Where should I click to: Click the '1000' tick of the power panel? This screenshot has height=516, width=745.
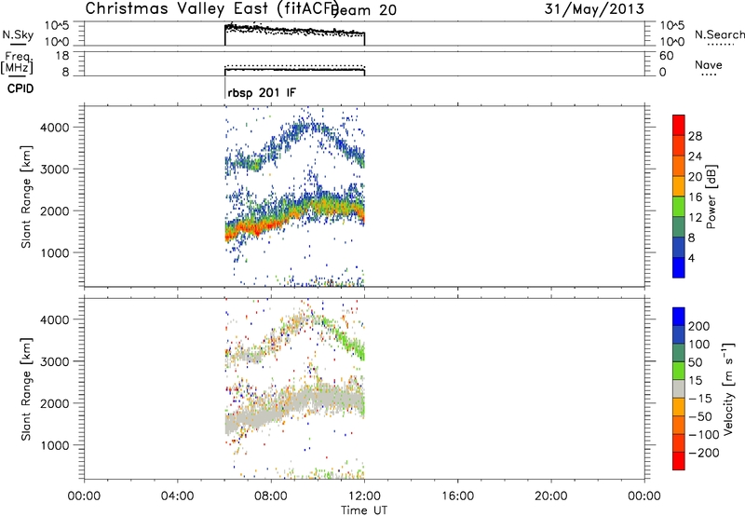pos(54,253)
